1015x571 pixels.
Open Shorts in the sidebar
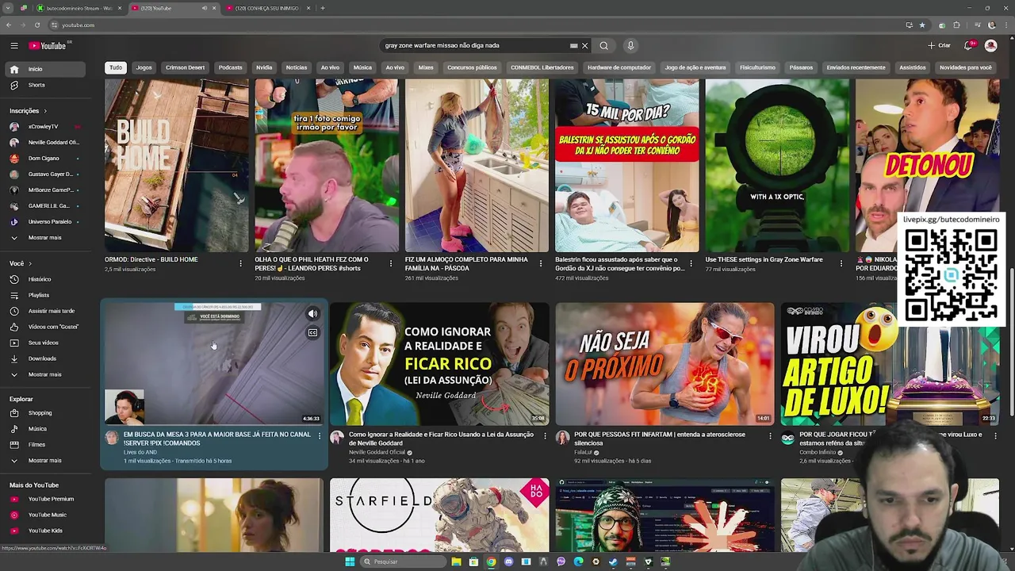point(44,85)
